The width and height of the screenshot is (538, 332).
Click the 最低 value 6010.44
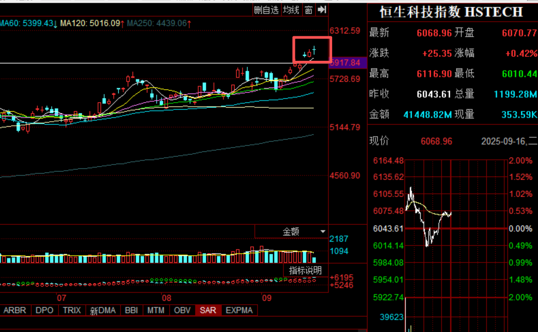tap(519, 73)
